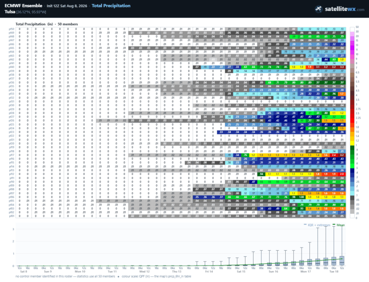
Task: Click the colour scale at the 1.2 label
Action: pos(357,140)
